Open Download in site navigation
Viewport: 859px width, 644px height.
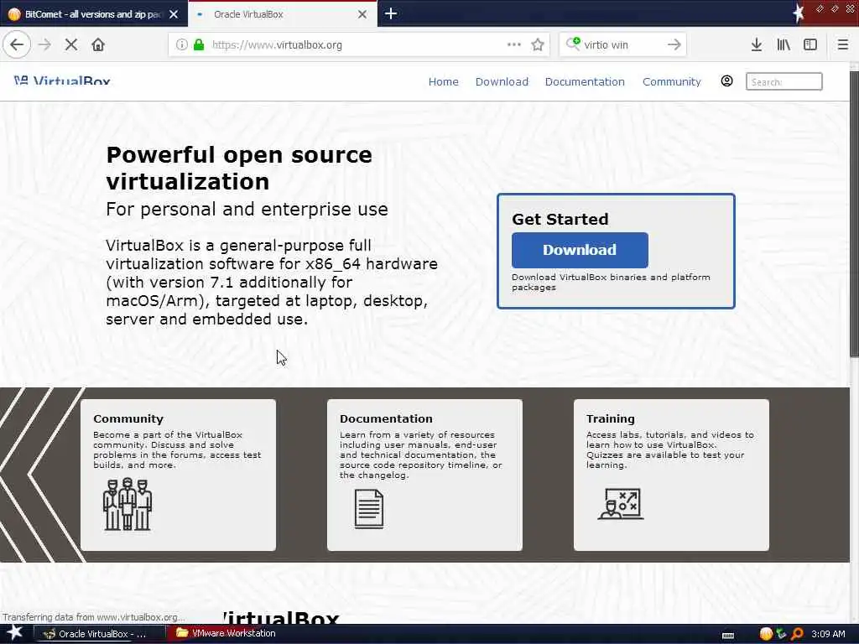pos(502,81)
